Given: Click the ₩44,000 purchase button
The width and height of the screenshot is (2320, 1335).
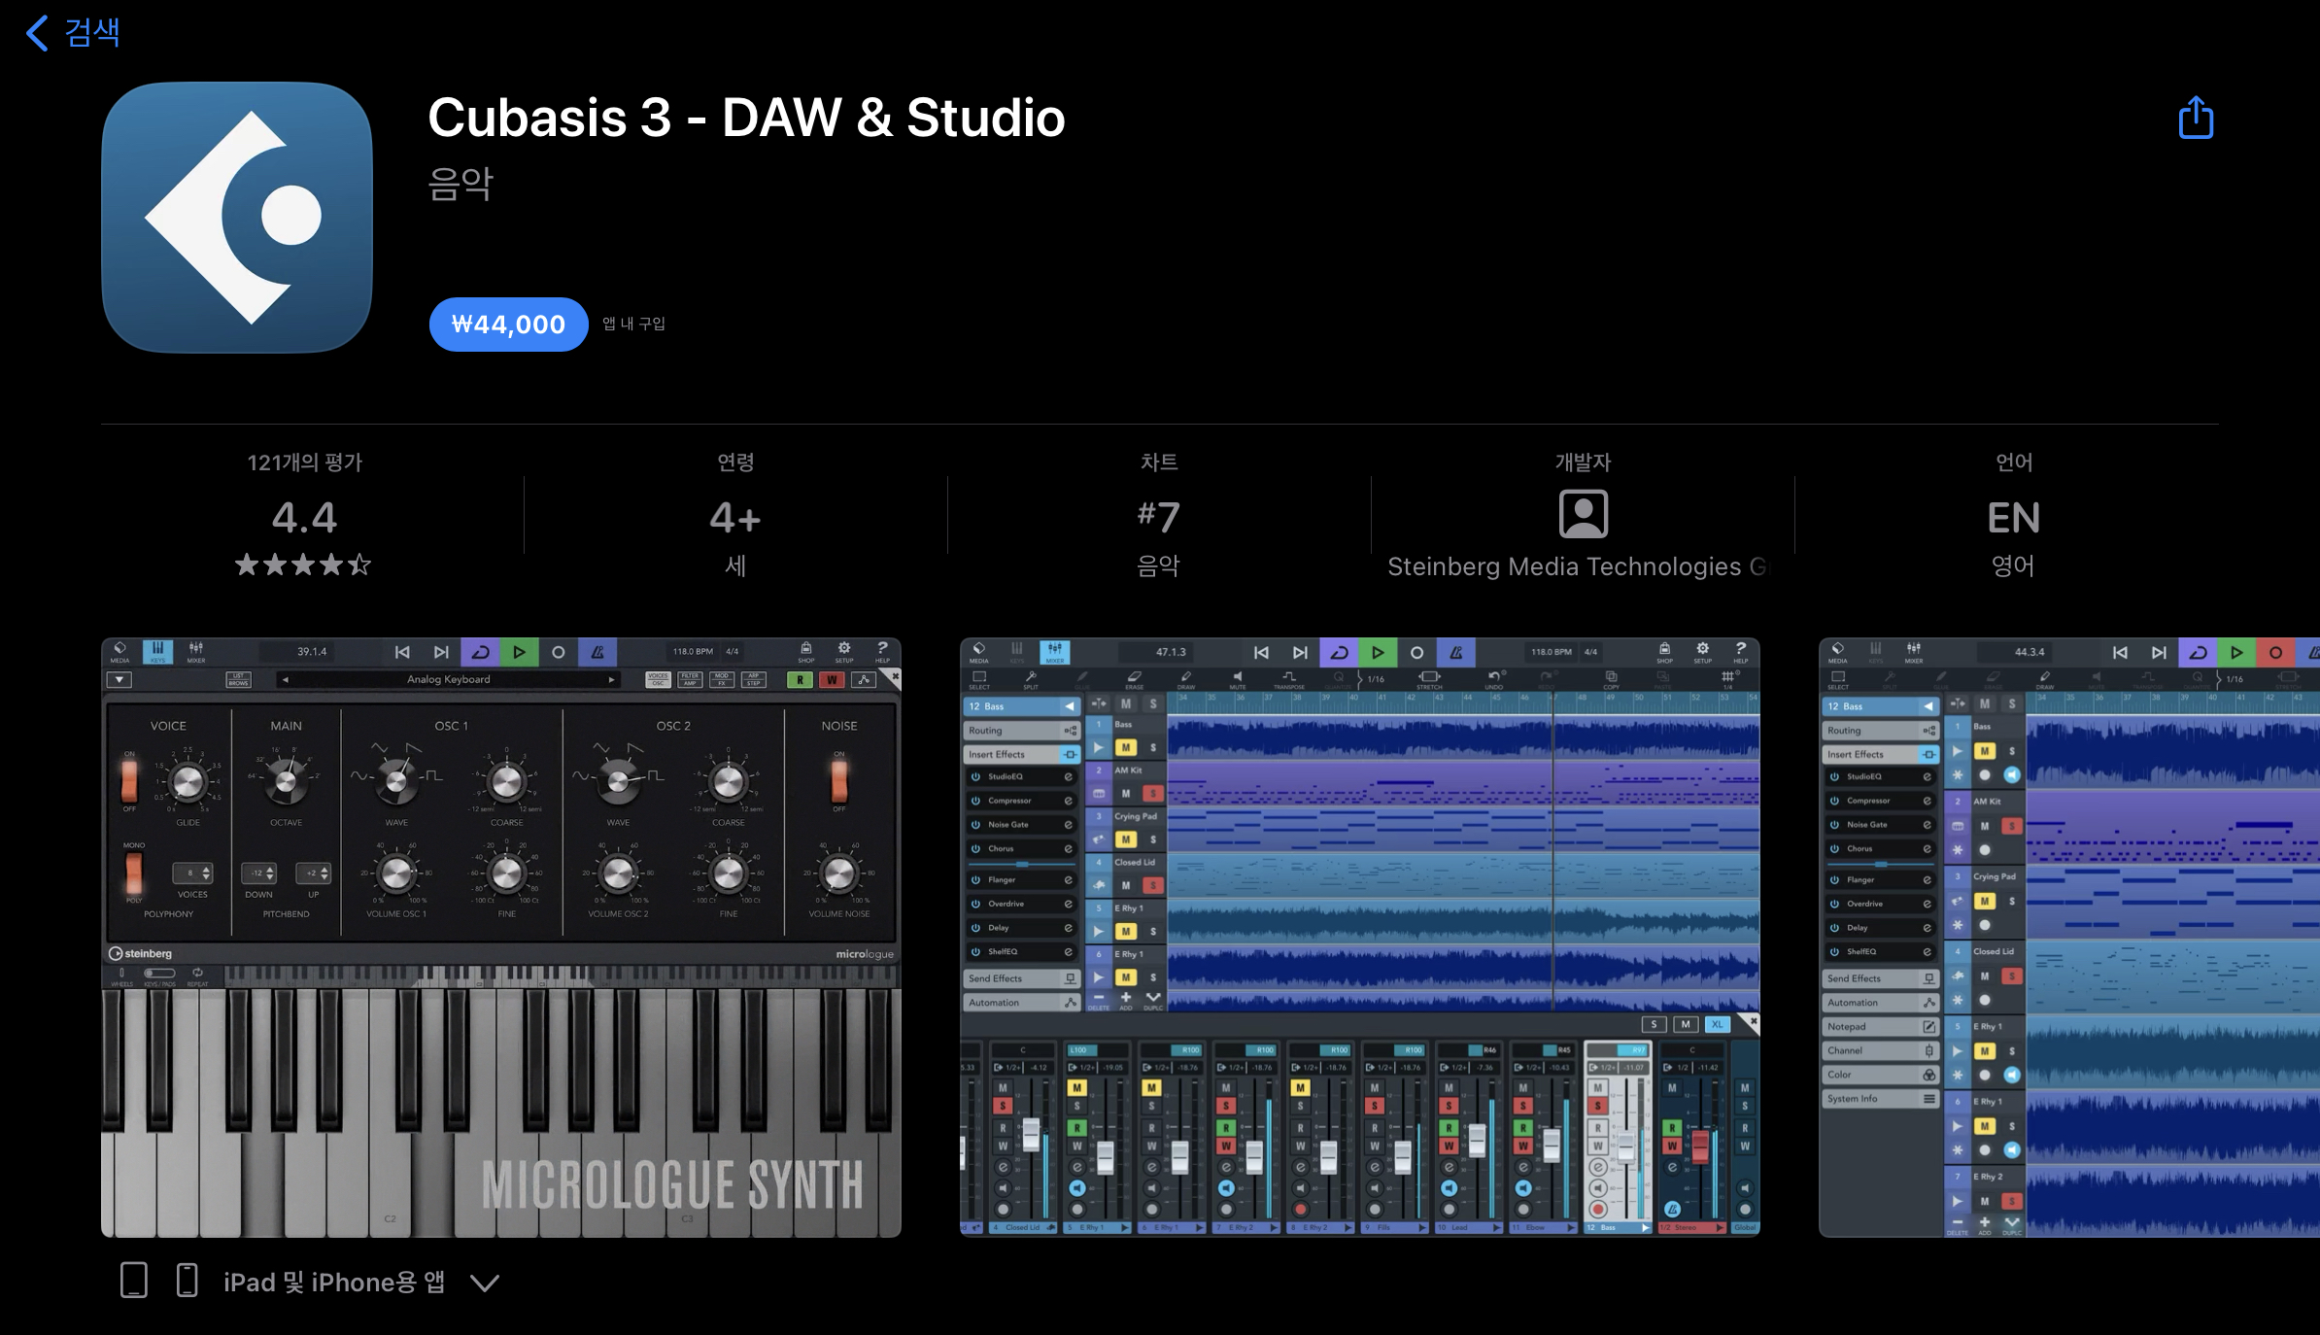Looking at the screenshot, I should [508, 325].
